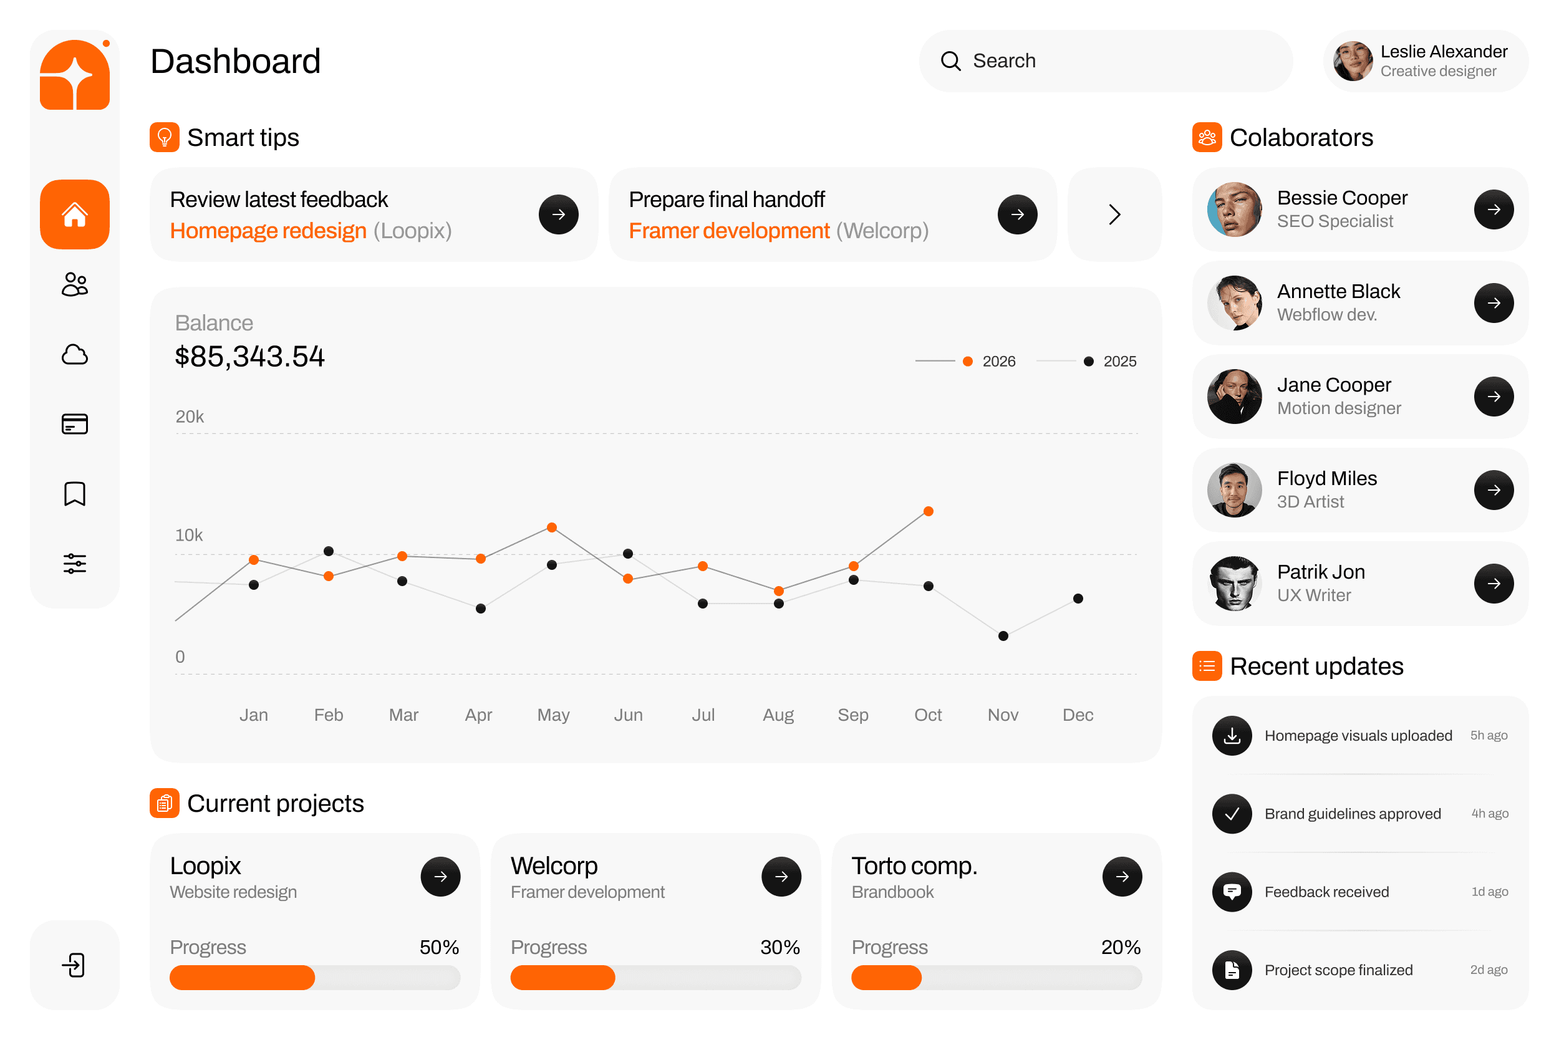
Task: Click the bookmark icon in the sidebar
Action: pyautogui.click(x=75, y=493)
